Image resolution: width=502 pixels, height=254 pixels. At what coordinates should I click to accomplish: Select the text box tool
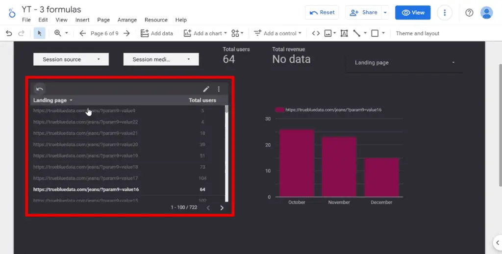[x=344, y=33]
